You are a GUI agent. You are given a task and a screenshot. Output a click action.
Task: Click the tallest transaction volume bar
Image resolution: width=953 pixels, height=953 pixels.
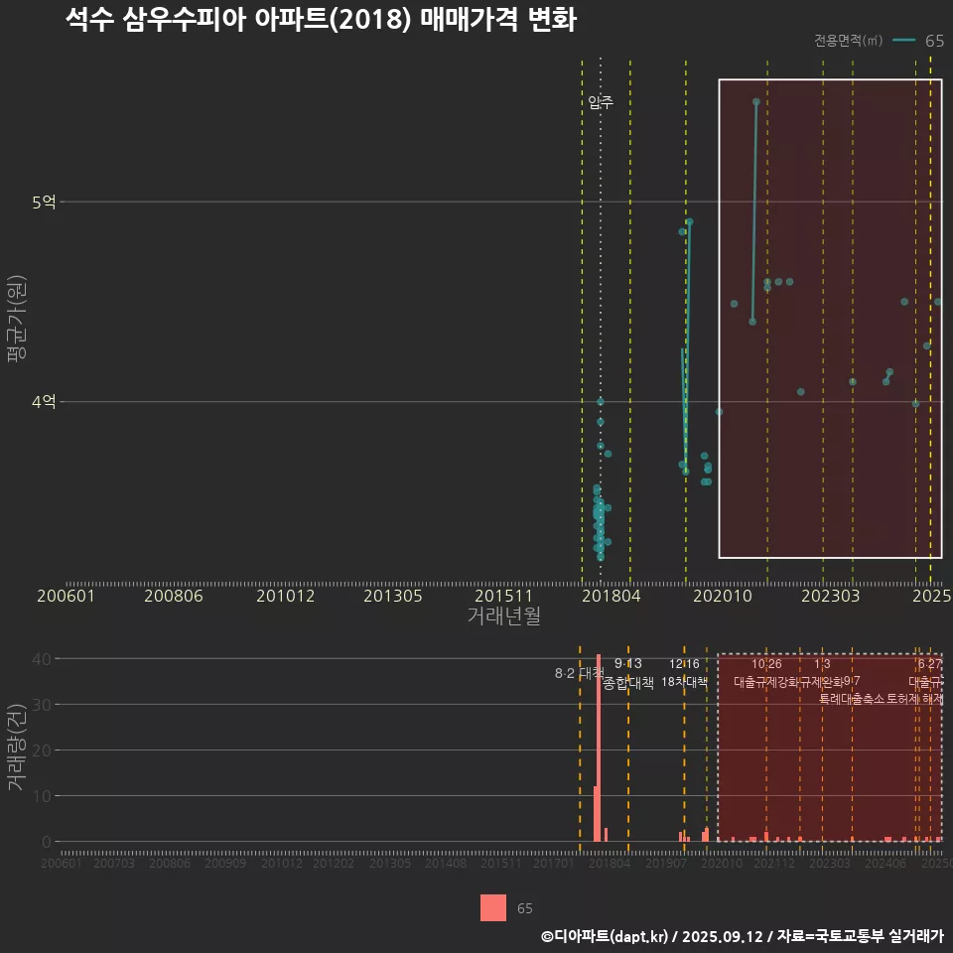[x=599, y=748]
